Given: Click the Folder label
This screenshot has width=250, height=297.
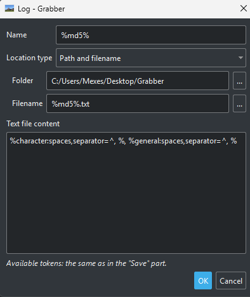Looking at the screenshot, I should coord(23,81).
